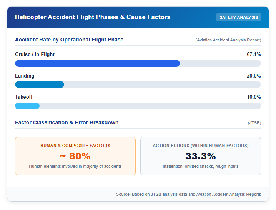Click the 10.0% Takeoff value
276x210 pixels.
click(254, 97)
